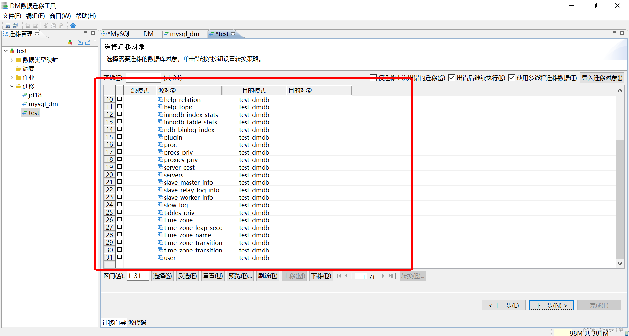Click the Undo arrow icon
Image resolution: width=629 pixels, height=336 pixels.
[28, 25]
